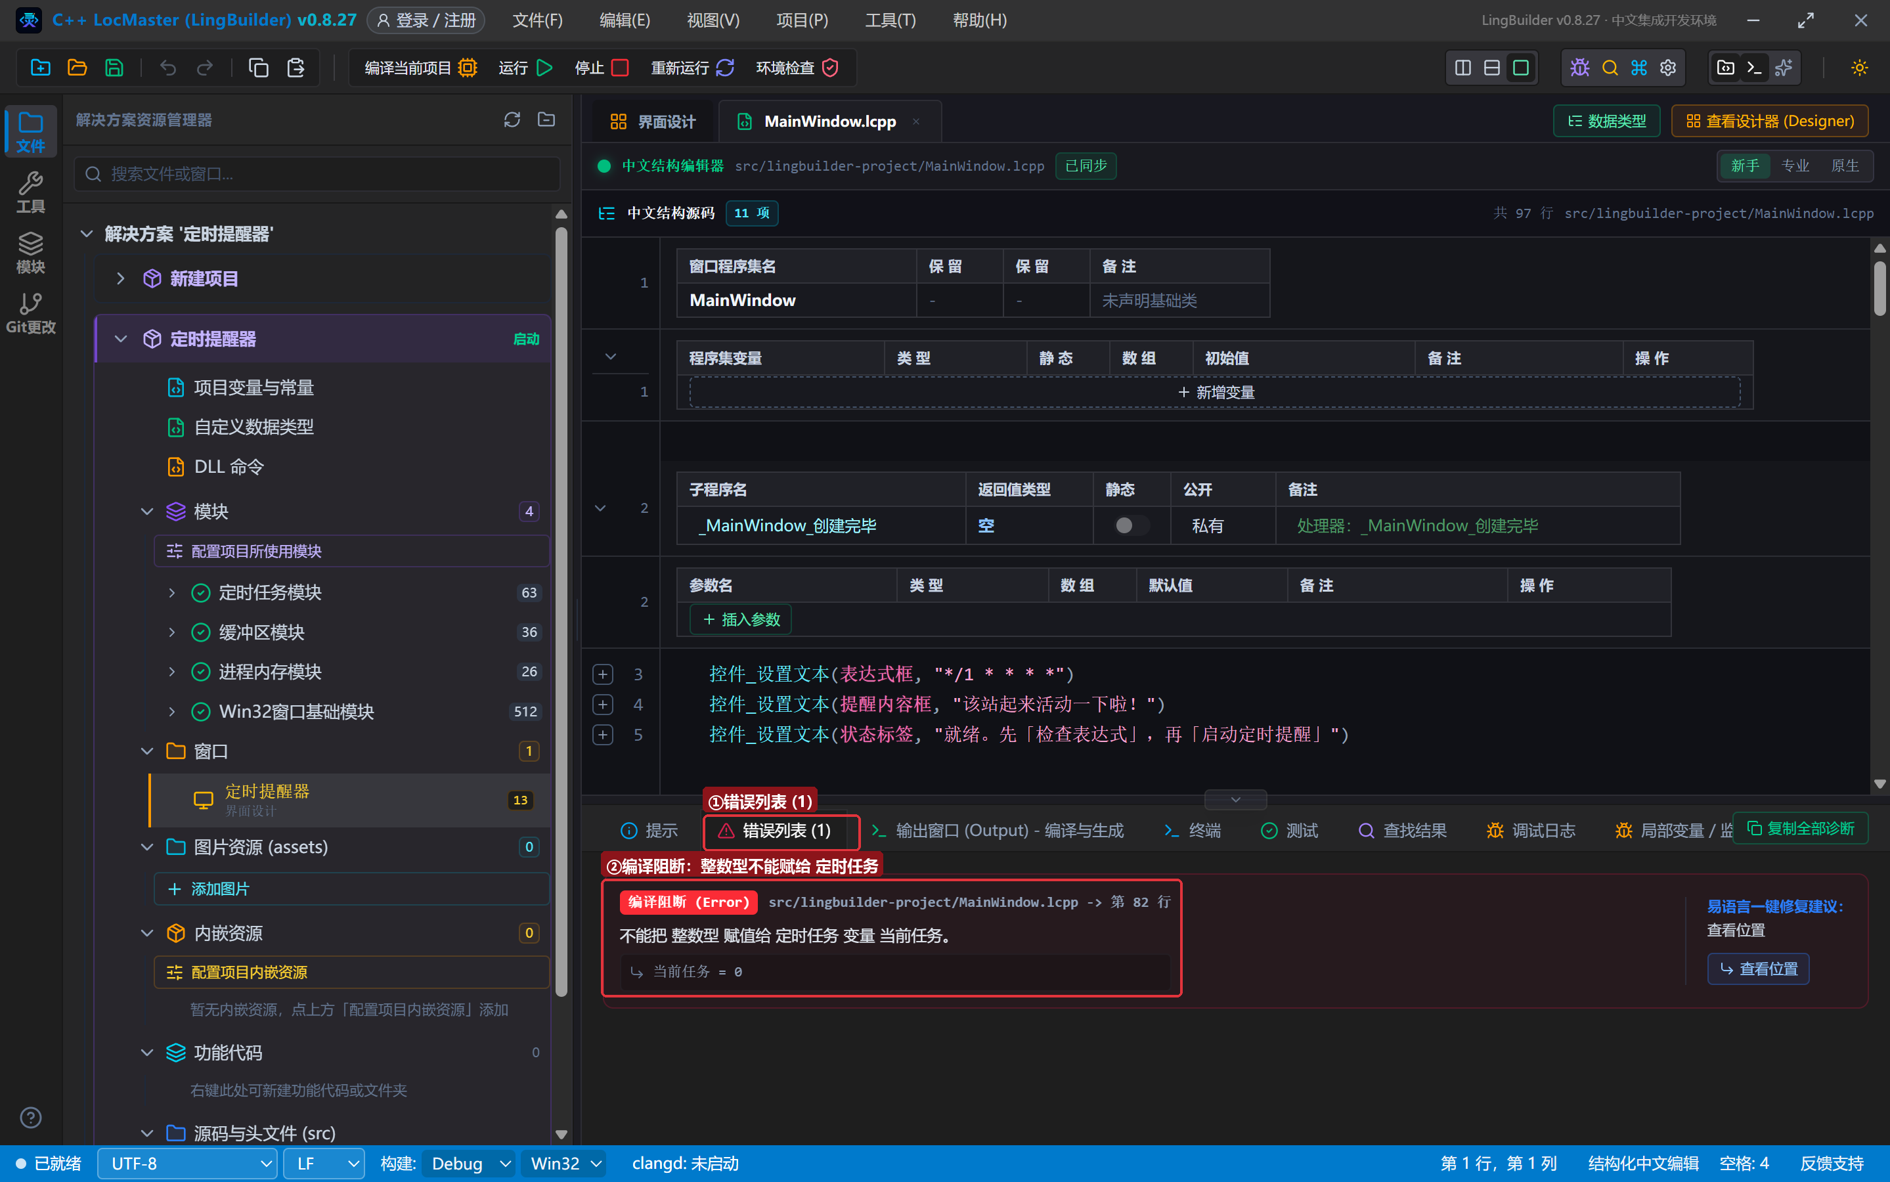1890x1182 pixels.
Task: Click the purple debug bug toolbar icon
Action: [x=1579, y=68]
